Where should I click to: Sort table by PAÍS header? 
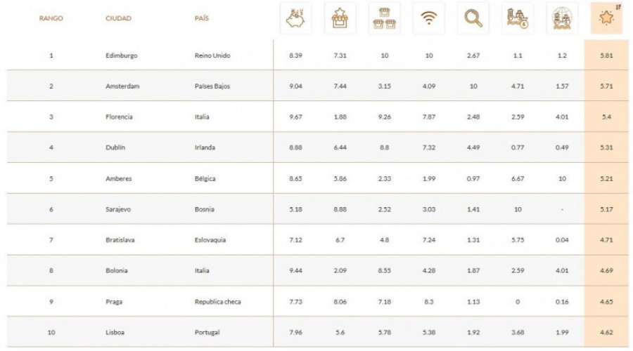tap(201, 18)
